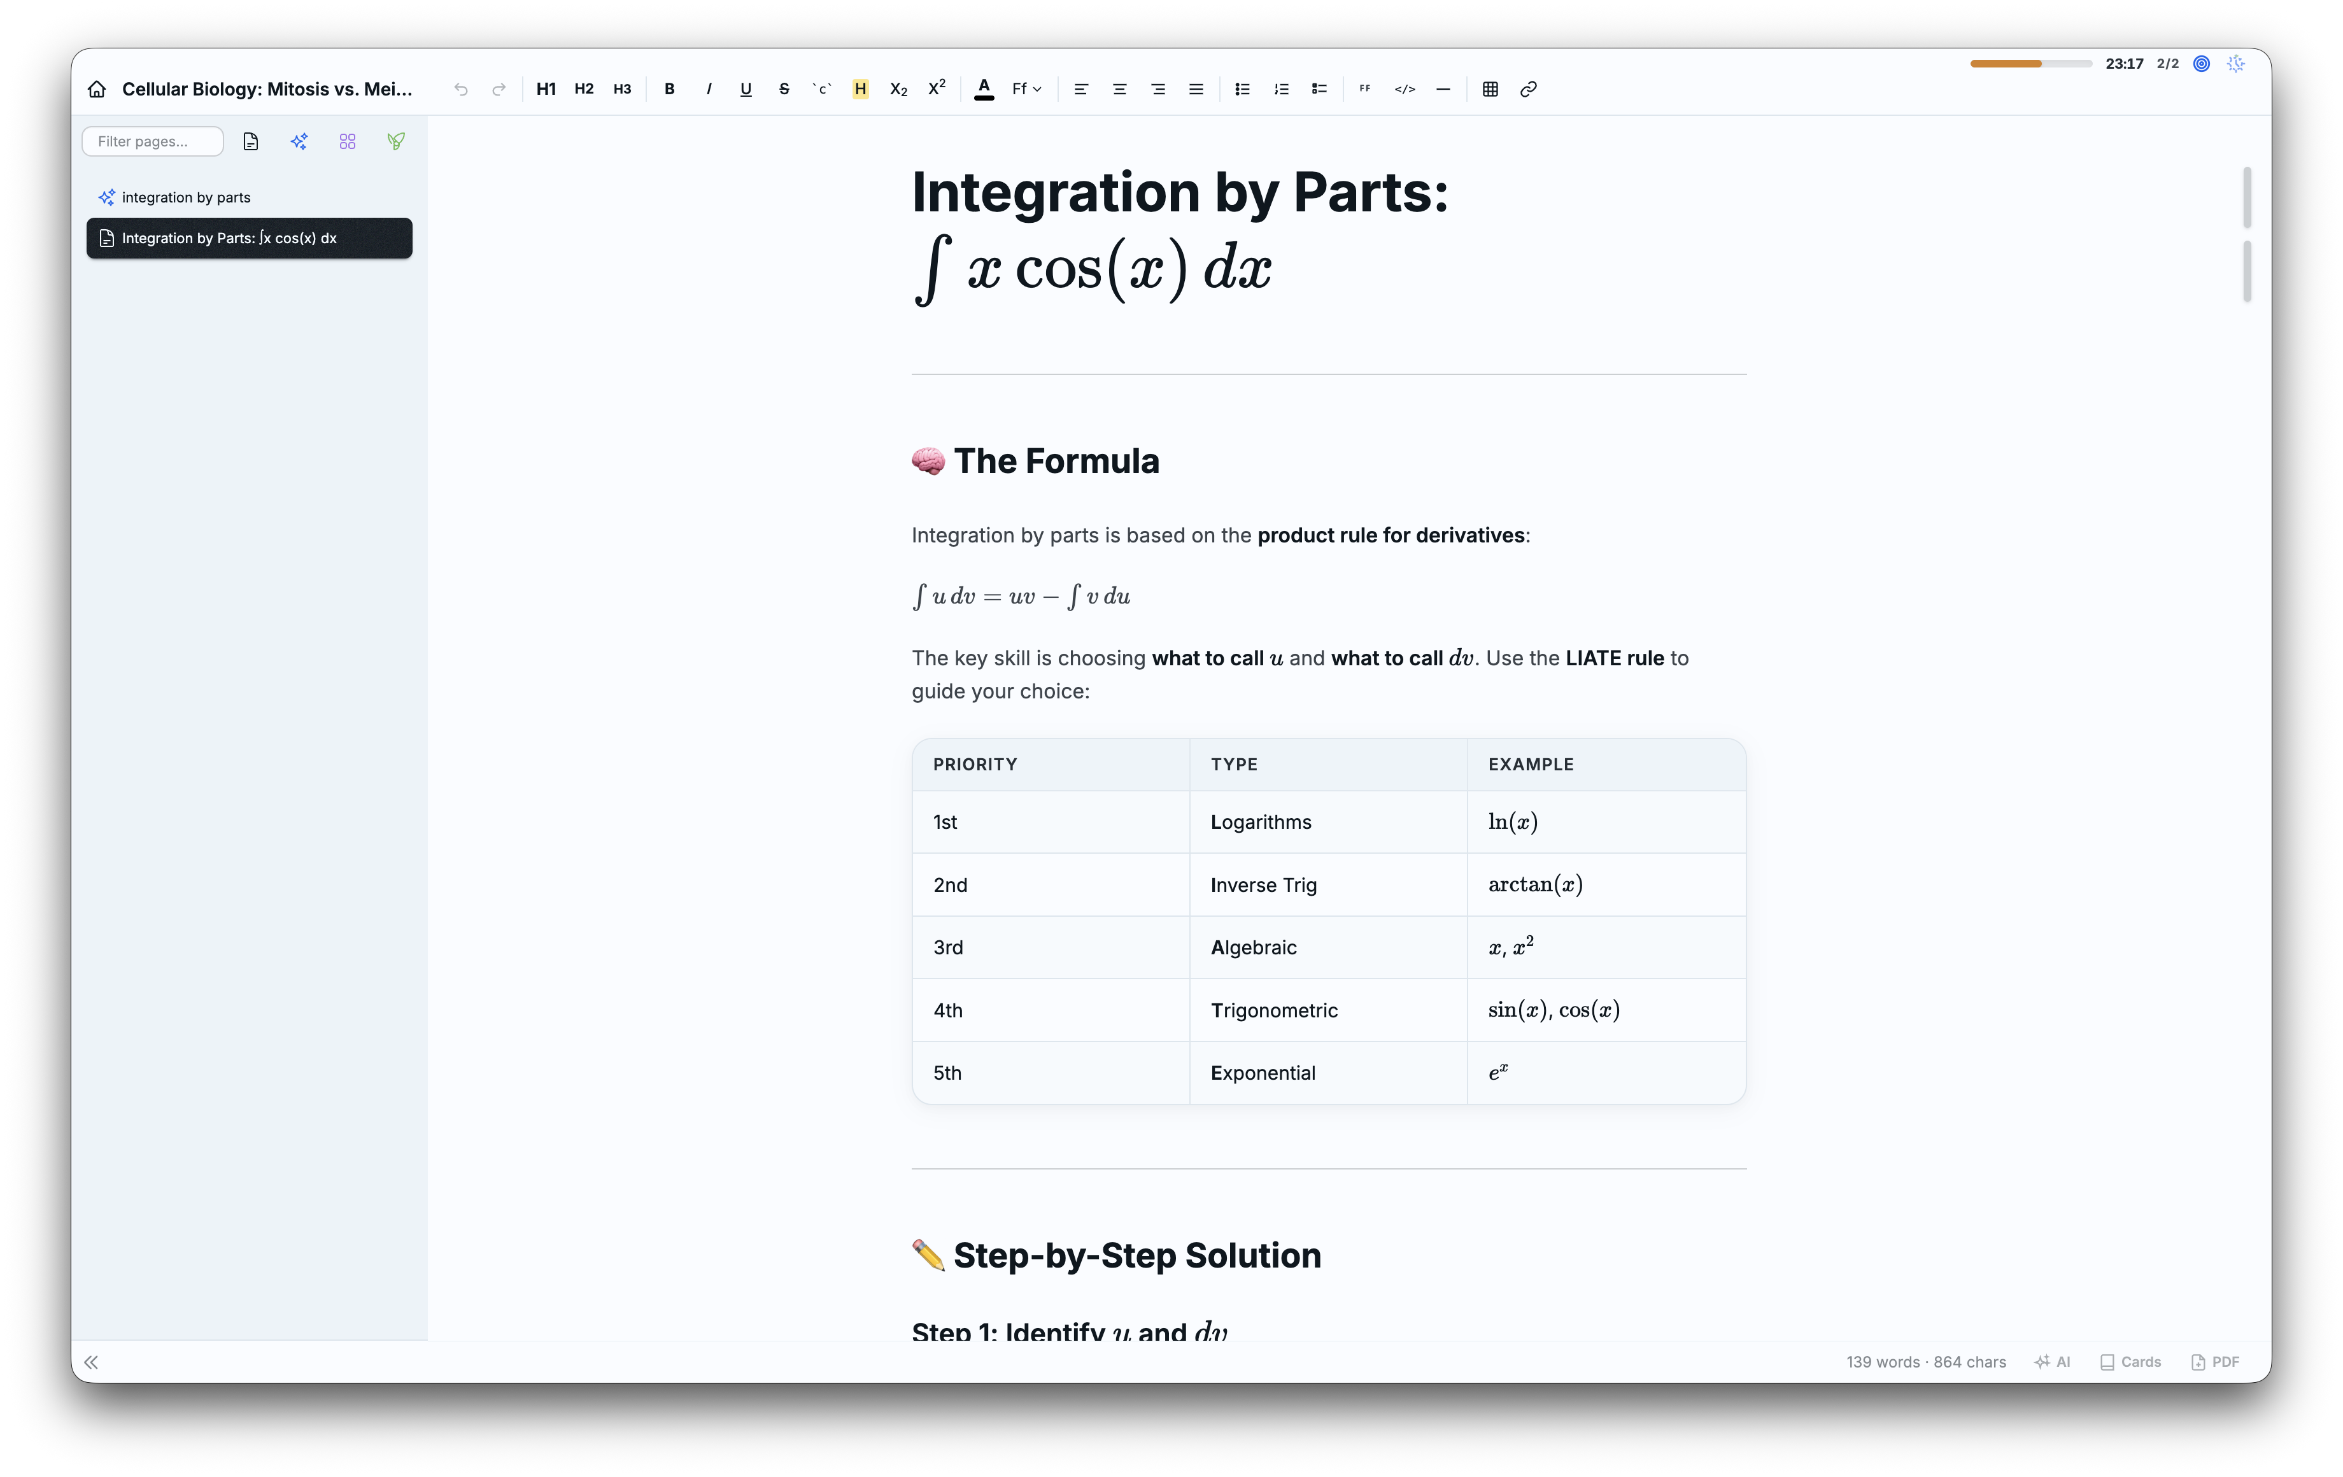Click the 'Exponential' table cell
The image size is (2343, 1477).
[x=1328, y=1073]
